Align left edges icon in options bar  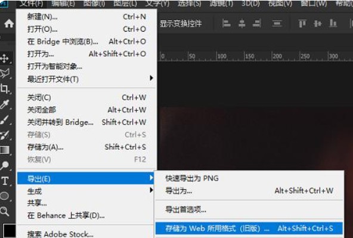pyautogui.click(x=226, y=23)
